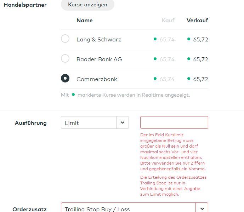Click green dot in realtime legend note
The height and width of the screenshot is (212, 244).
(73, 94)
